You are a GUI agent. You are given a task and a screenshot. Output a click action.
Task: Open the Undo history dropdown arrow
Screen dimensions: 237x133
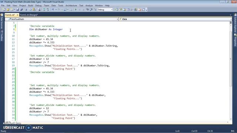click(x=56, y=10)
